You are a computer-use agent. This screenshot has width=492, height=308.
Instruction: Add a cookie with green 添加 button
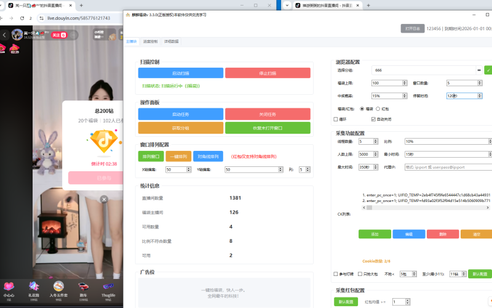375,234
